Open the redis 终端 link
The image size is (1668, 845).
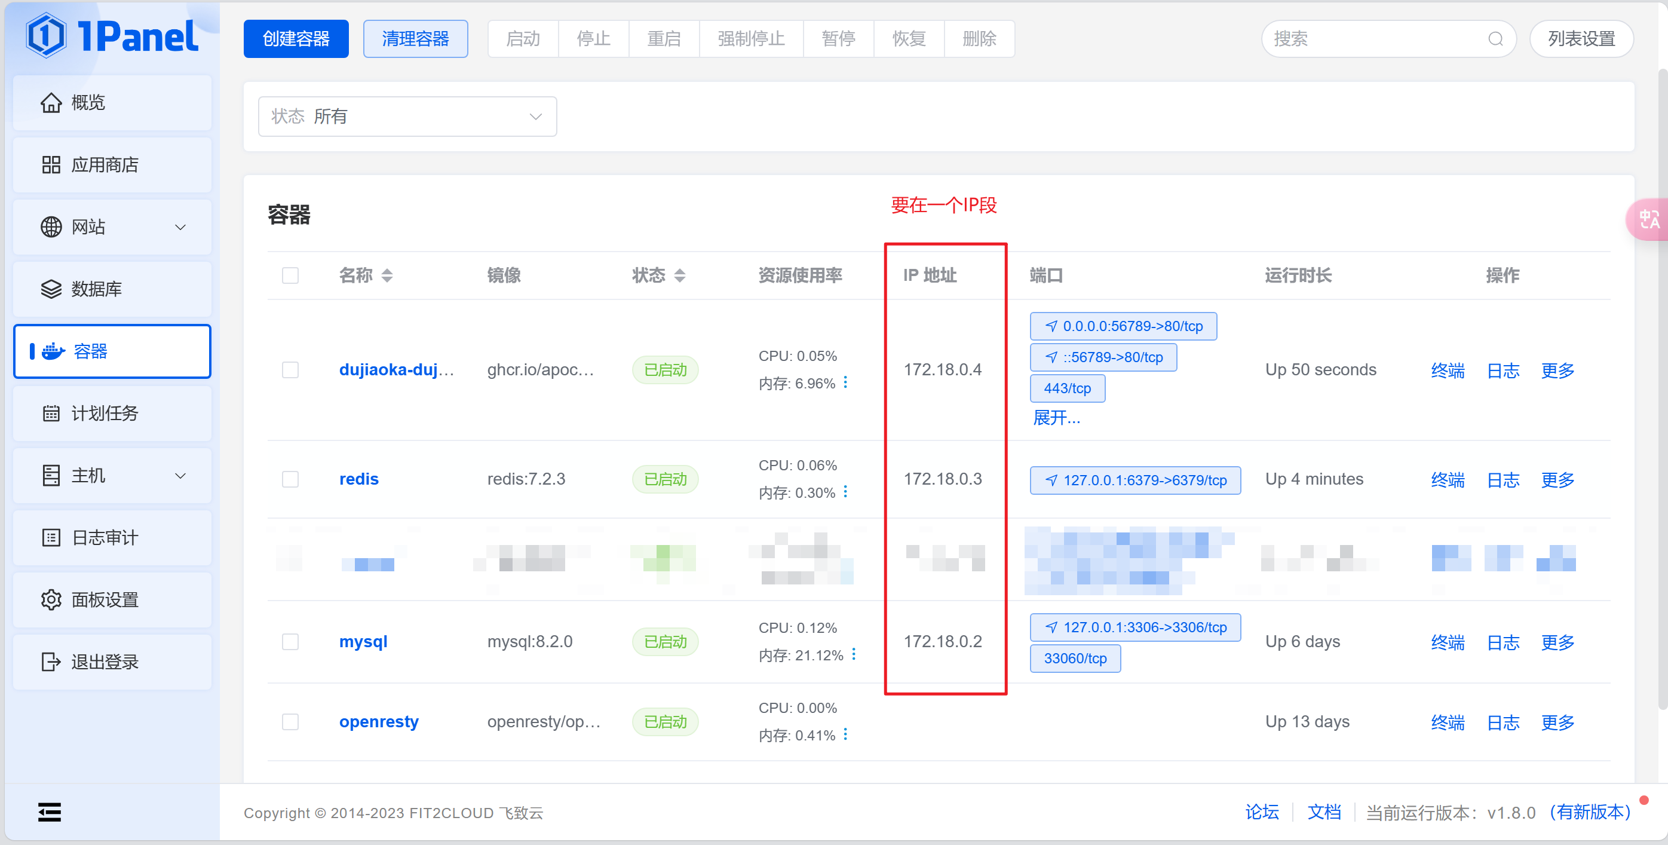(x=1447, y=480)
